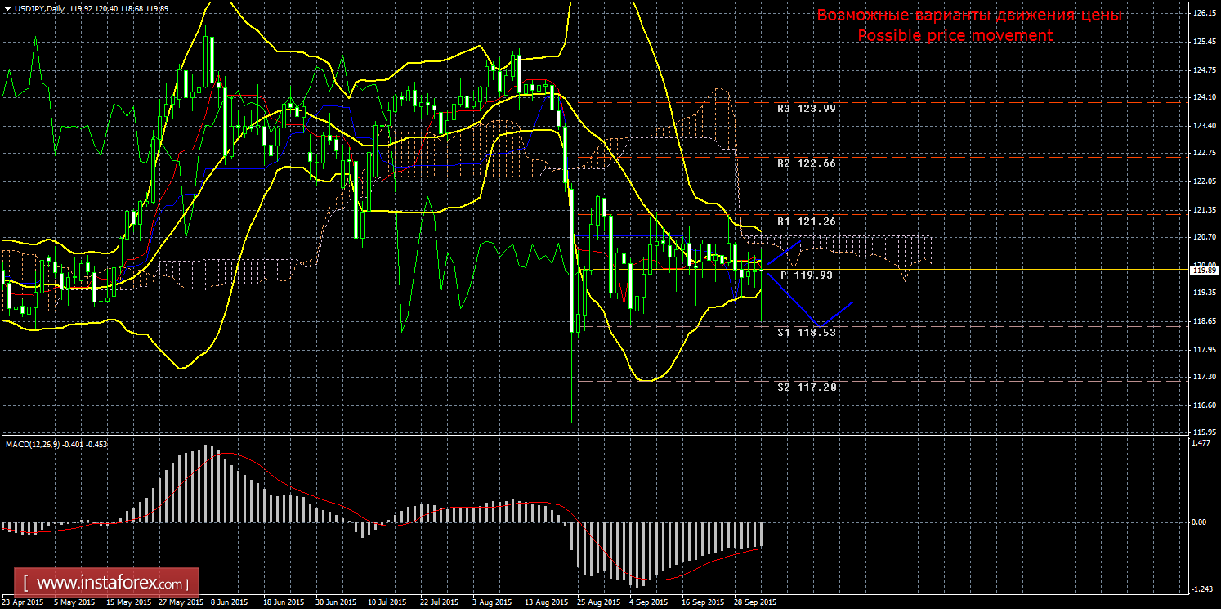Select the R1 121.26 resistance label

point(806,222)
